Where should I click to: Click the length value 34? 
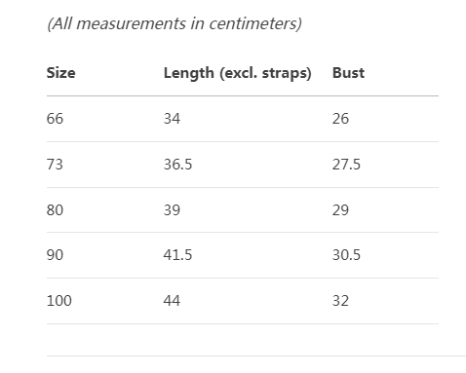click(x=172, y=119)
